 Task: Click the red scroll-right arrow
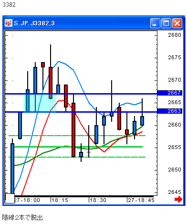tap(178, 199)
